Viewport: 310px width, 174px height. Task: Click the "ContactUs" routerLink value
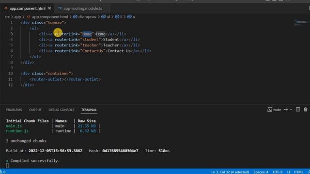[93, 51]
